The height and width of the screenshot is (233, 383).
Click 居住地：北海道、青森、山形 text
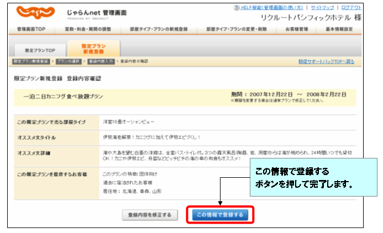132,191
